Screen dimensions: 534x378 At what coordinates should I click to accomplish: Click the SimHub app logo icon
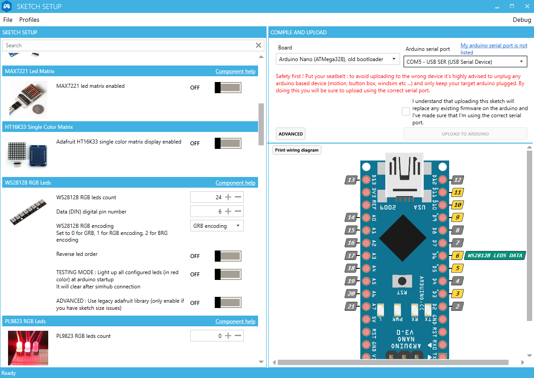[8, 7]
